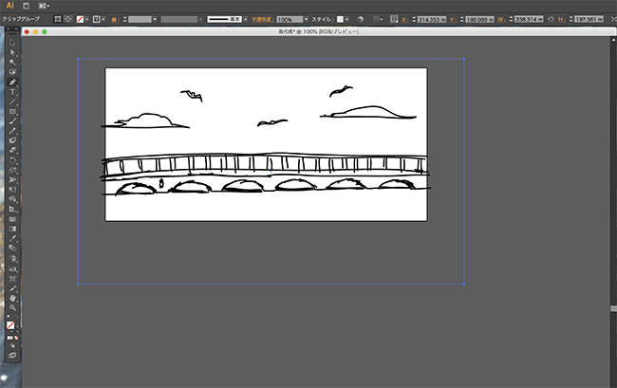The height and width of the screenshot is (388, 617).
Task: Open the Arrange Documents dropdown
Action: tap(44, 6)
